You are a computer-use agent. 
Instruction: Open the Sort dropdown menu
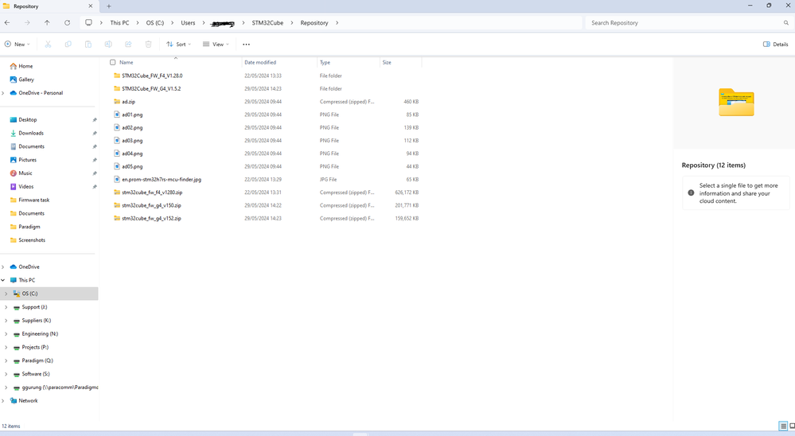click(x=178, y=44)
